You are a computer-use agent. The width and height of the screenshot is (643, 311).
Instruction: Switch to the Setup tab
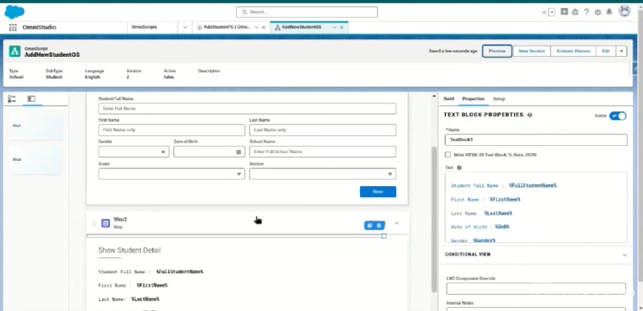[x=498, y=99]
